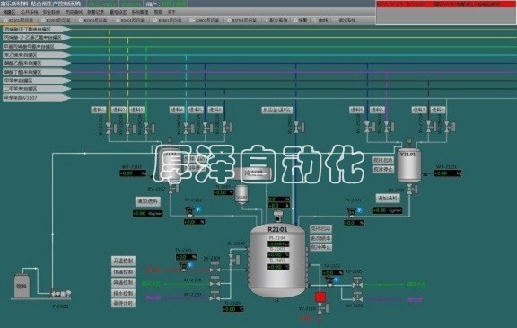Viewport: 517px width, 328px height.
Task: Click the WT-2101 weight value field
Action: (447, 173)
